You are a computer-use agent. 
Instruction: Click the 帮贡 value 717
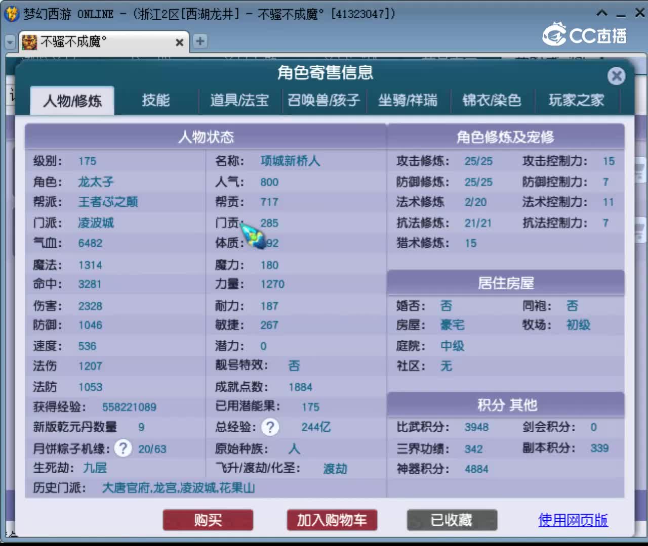tap(269, 202)
